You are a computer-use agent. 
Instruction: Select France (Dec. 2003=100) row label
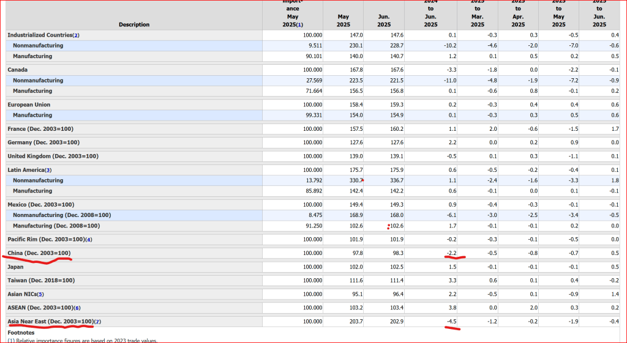(40, 129)
